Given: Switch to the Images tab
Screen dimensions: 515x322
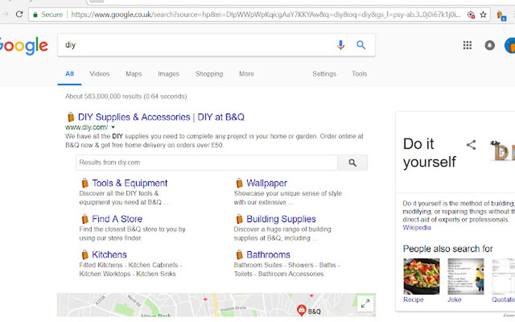Looking at the screenshot, I should pyautogui.click(x=169, y=74).
